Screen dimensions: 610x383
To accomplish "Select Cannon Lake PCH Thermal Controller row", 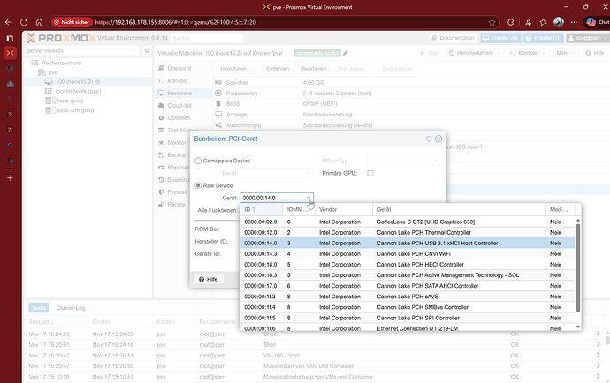I will [408, 232].
